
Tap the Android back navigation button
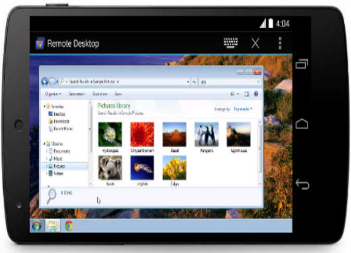[x=302, y=184]
